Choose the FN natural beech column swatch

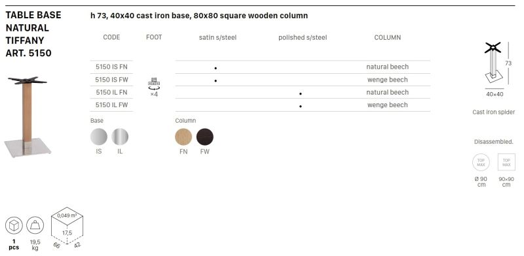tap(183, 137)
